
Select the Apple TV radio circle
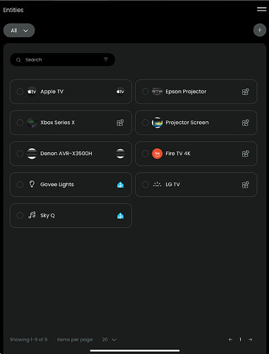click(20, 91)
